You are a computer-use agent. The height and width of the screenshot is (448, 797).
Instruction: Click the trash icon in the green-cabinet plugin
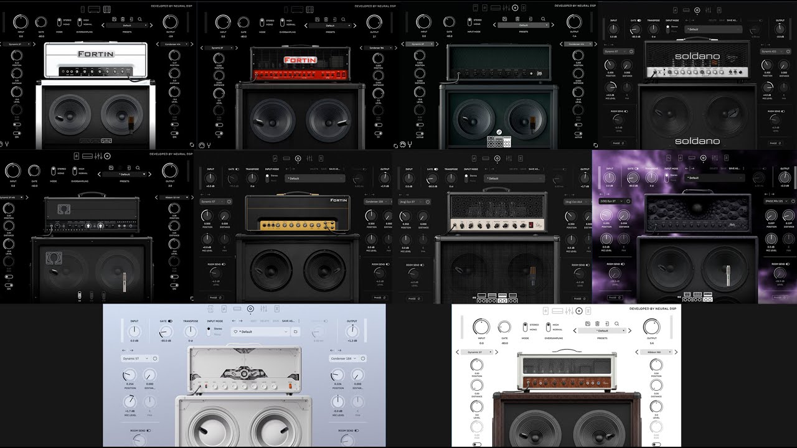517,19
